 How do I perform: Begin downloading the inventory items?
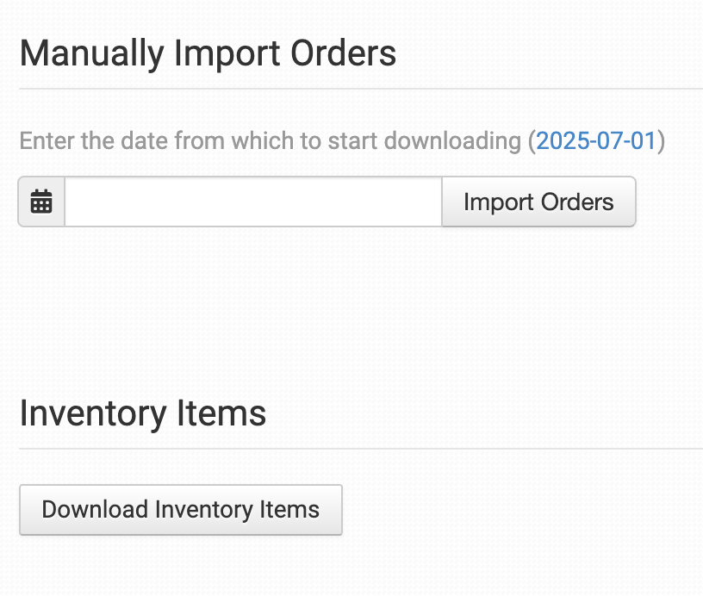click(181, 510)
